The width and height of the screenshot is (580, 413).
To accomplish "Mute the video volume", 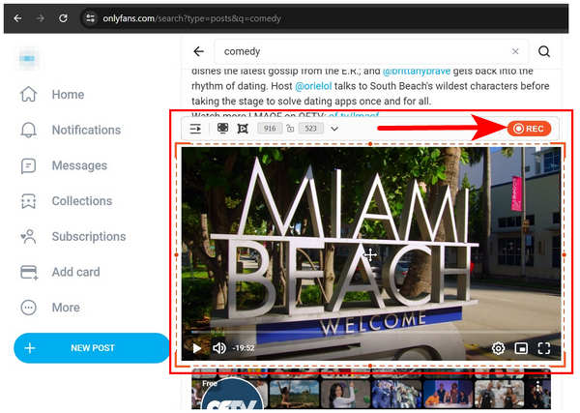I will click(219, 348).
